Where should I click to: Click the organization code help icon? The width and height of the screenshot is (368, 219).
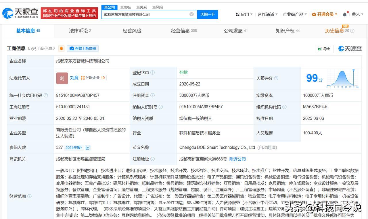284,107
